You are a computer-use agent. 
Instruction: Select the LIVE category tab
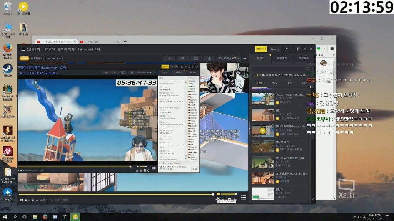pos(260,83)
